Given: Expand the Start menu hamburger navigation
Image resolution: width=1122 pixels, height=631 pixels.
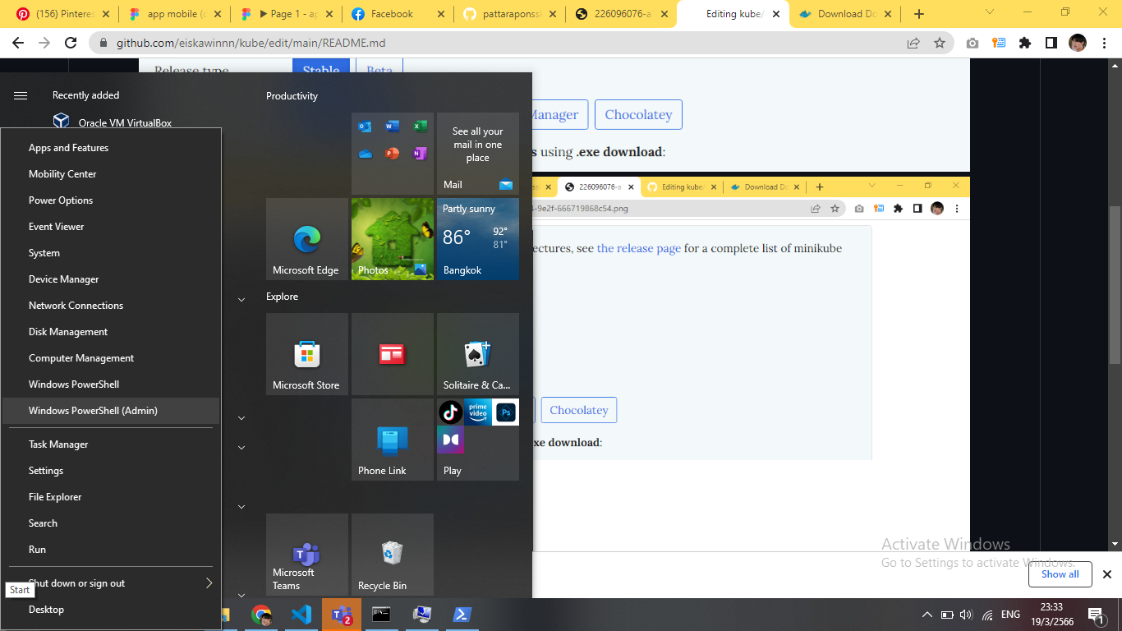Looking at the screenshot, I should coord(21,95).
